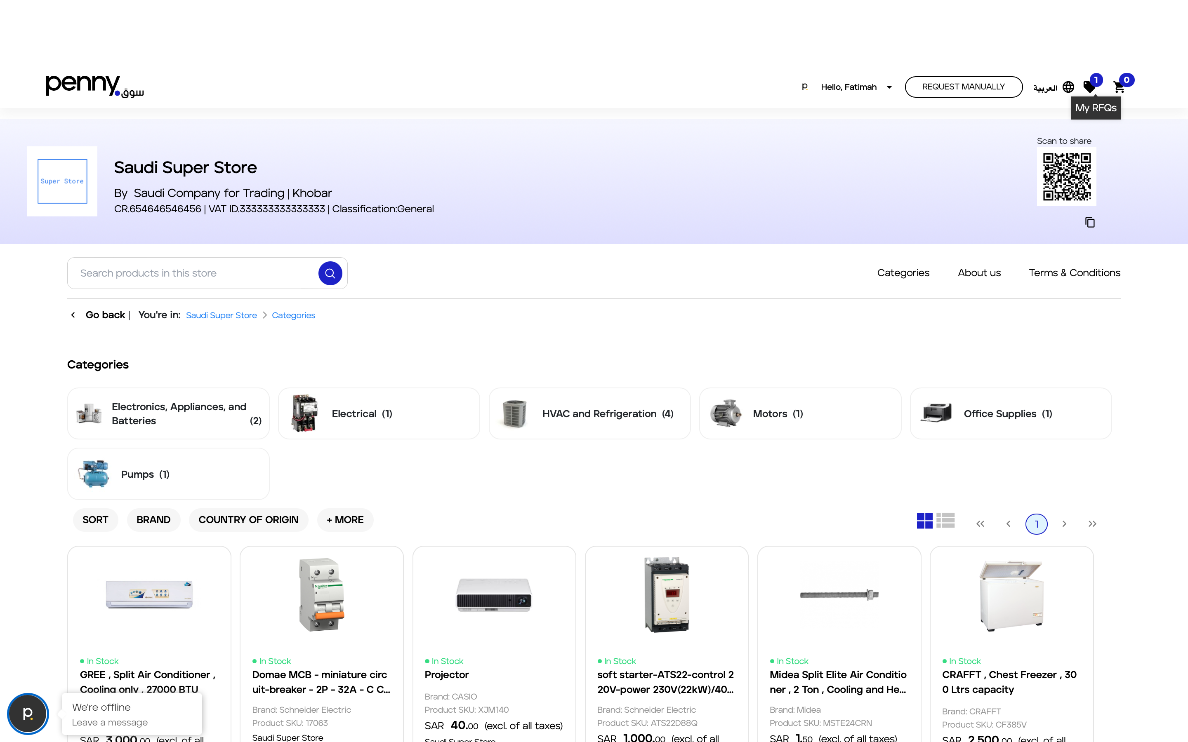Open Terms & Conditions tab
Image resolution: width=1188 pixels, height=742 pixels.
(x=1075, y=273)
